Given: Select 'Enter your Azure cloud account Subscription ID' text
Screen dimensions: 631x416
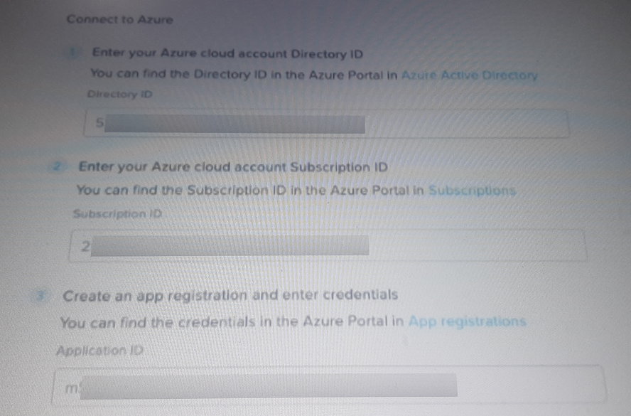Looking at the screenshot, I should click(233, 167).
